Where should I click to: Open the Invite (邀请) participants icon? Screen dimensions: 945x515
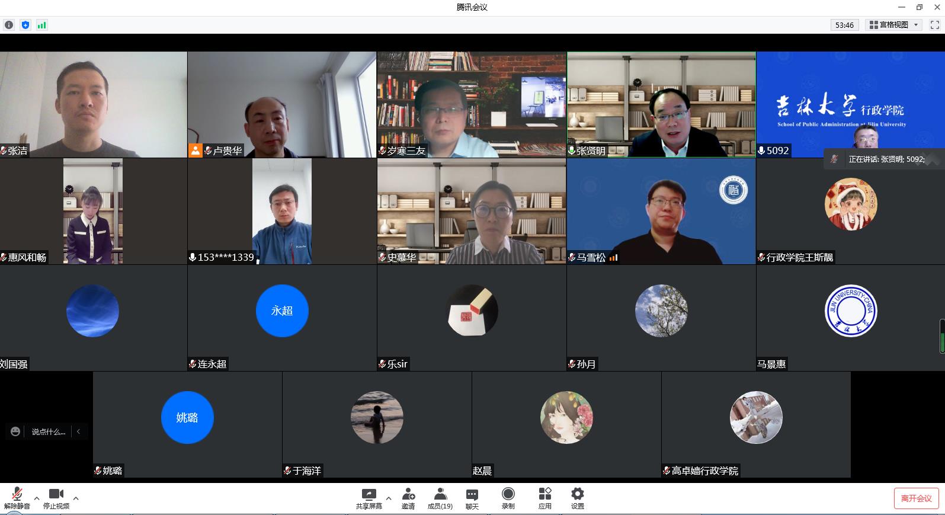(408, 498)
